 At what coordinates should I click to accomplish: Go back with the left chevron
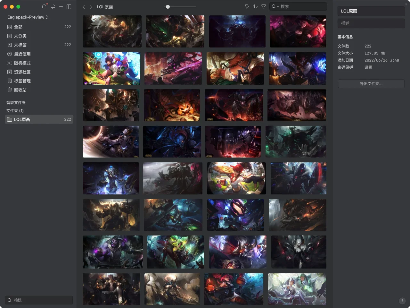pyautogui.click(x=84, y=7)
